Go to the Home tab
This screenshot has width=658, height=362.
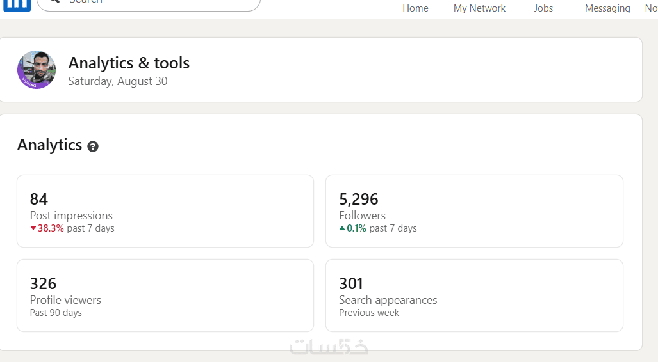415,8
